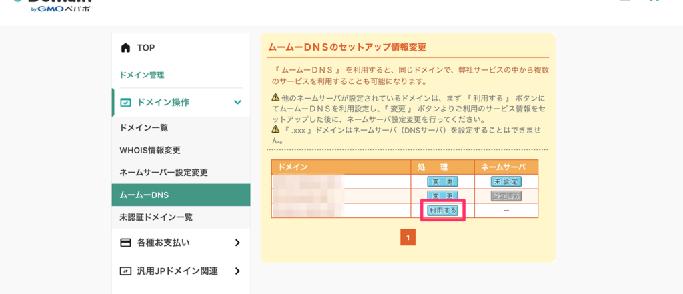Click the warning icon before .xxx ドメイン
Viewport: 683px width, 294px height.
coord(275,129)
